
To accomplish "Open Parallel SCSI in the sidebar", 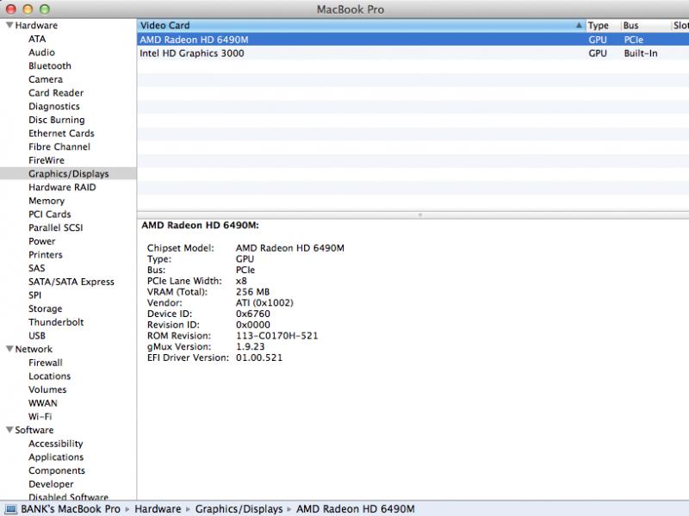I will 56,227.
